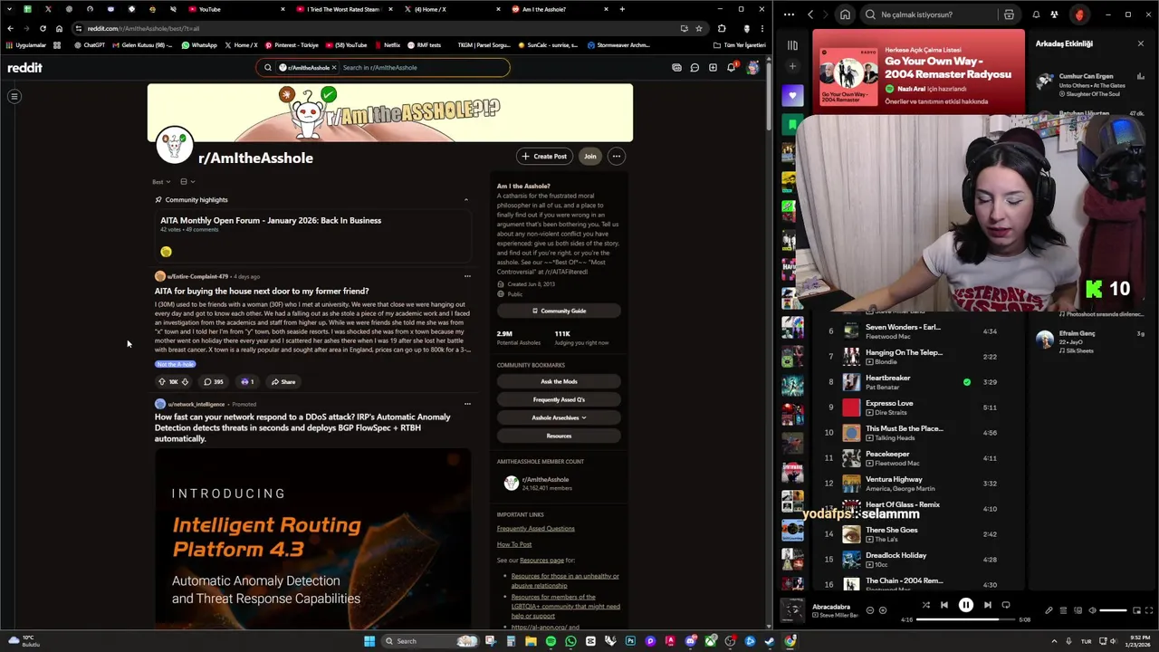The height and width of the screenshot is (652, 1159).
Task: Open ChatGPT bookmark
Action: tap(90, 45)
